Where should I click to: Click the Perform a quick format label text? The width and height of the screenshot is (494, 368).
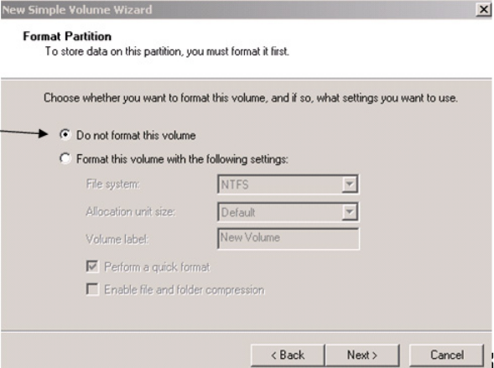pyautogui.click(x=157, y=267)
